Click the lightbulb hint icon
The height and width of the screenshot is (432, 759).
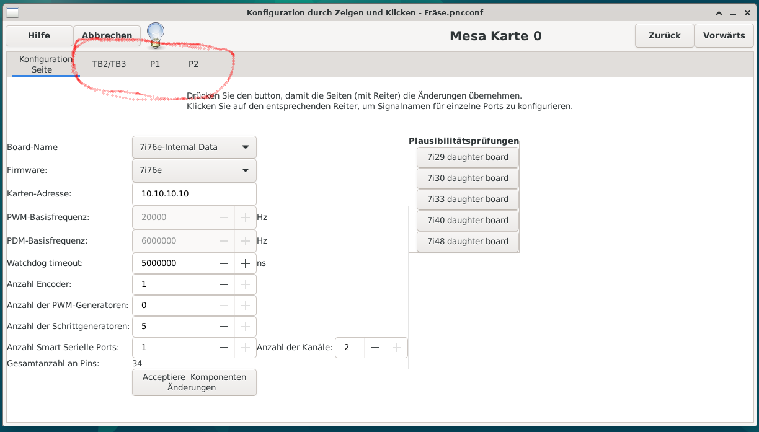[156, 35]
